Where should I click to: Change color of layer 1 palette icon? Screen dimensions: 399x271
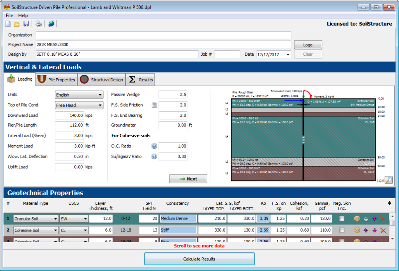(x=357, y=219)
